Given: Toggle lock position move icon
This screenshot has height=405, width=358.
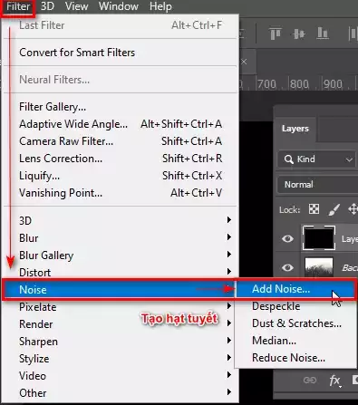Looking at the screenshot, I should (x=353, y=209).
